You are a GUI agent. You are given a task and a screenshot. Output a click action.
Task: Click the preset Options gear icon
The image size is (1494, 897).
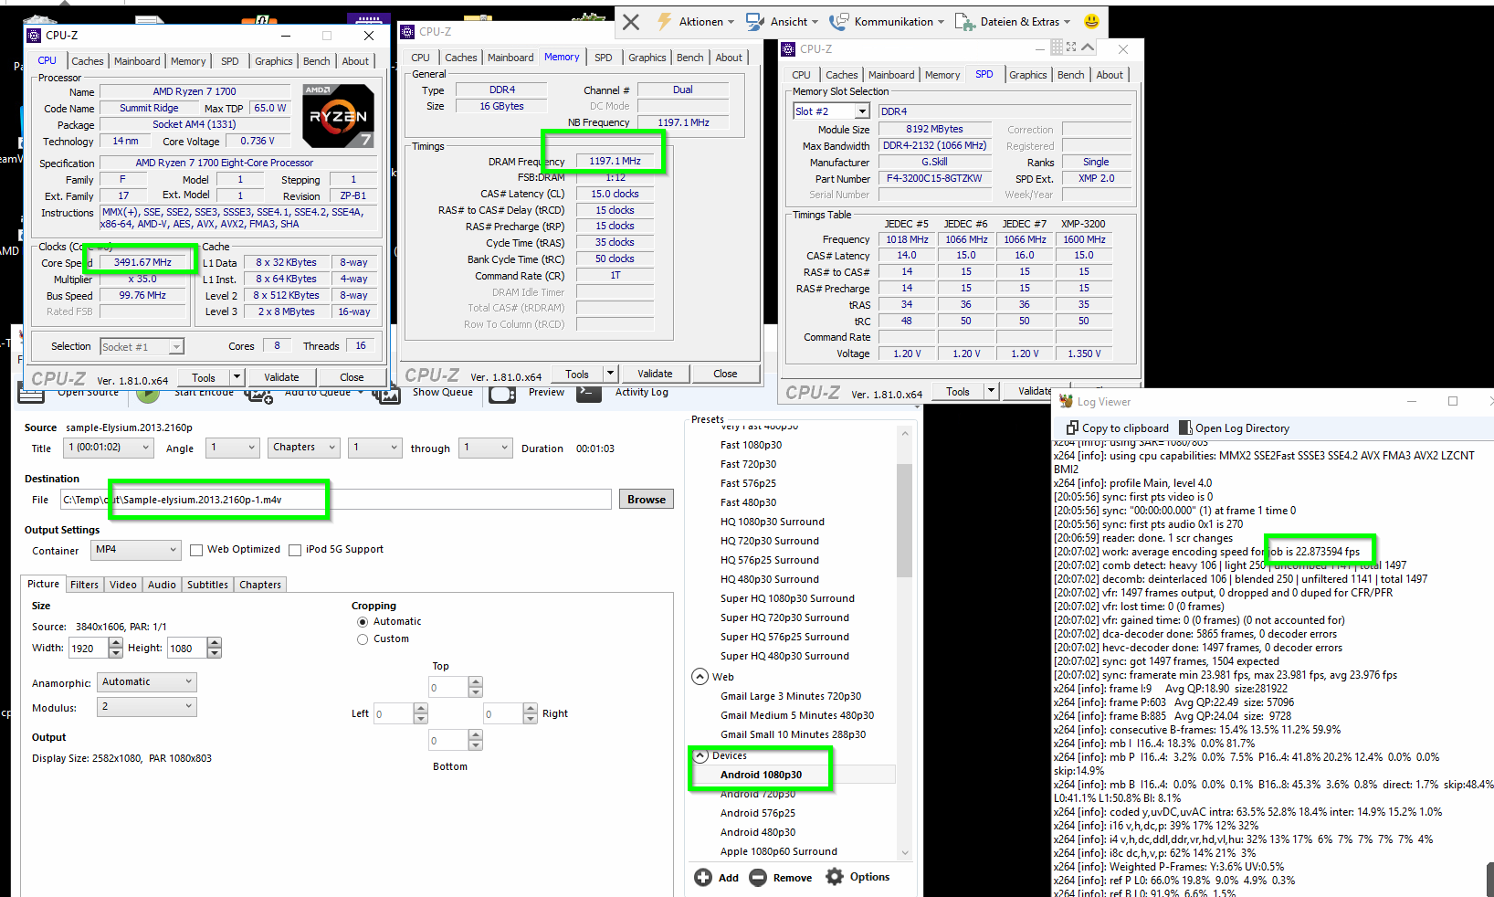pyautogui.click(x=835, y=877)
